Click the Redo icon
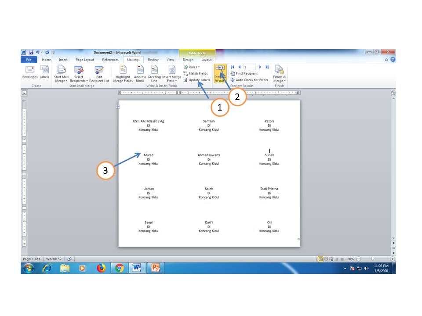Screen dimensions: 422x316 47,52
